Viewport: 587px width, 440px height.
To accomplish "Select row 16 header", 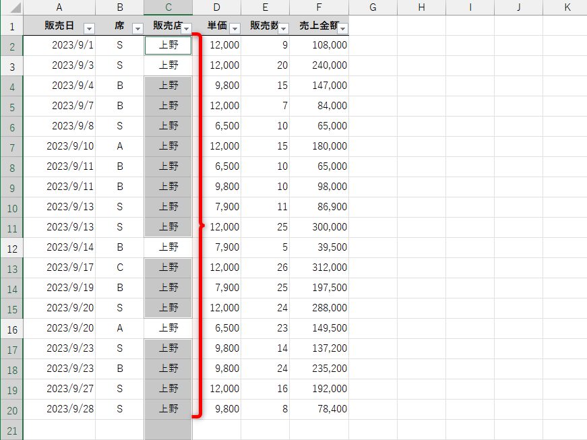I will point(12,329).
